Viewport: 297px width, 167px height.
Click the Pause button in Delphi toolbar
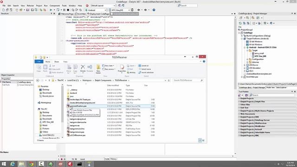tap(64, 10)
